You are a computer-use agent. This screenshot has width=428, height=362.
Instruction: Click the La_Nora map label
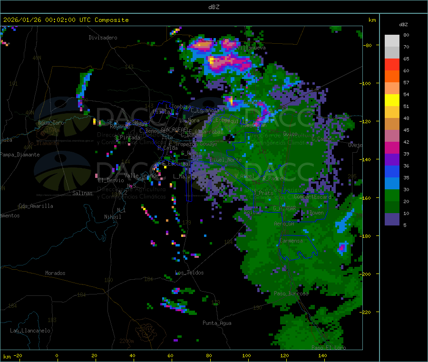click(x=189, y=120)
